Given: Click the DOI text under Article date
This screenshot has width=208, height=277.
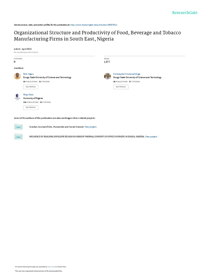Looking at the screenshot, I should [26, 52].
